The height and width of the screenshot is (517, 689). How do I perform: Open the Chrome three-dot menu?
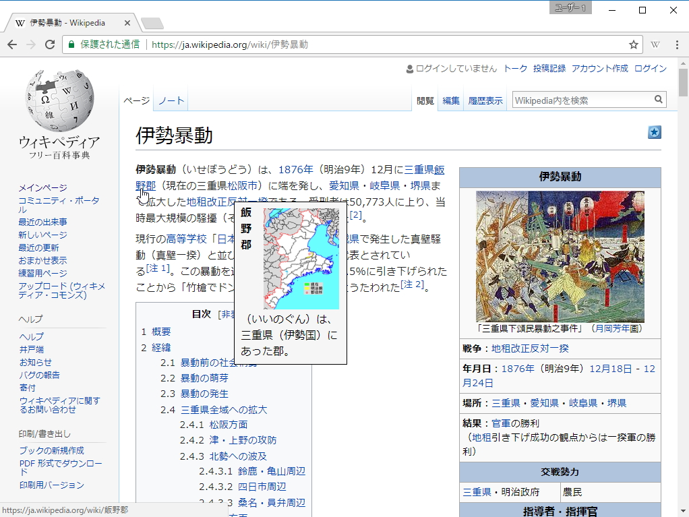pyautogui.click(x=676, y=44)
